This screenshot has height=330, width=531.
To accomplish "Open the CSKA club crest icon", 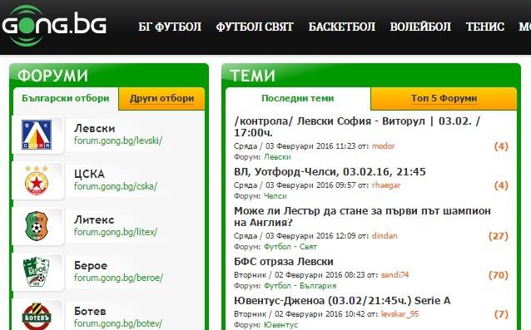I will 37,180.
